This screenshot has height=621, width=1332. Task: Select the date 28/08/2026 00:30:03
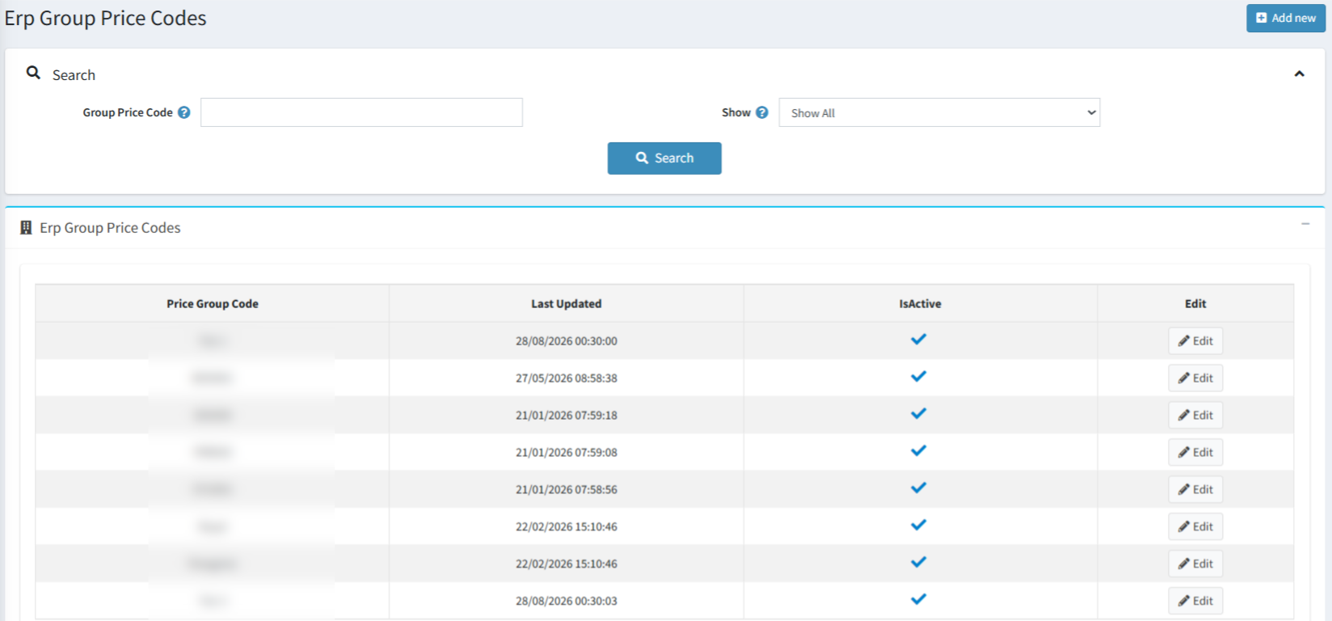[x=567, y=601]
